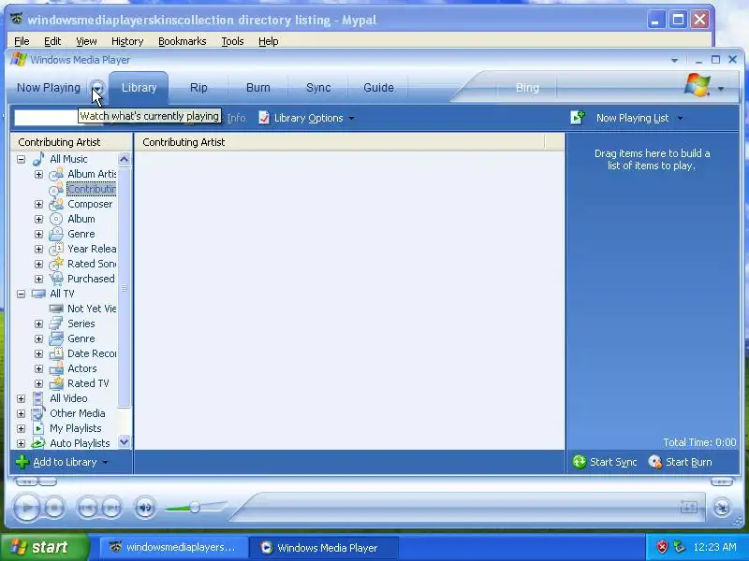749x561 pixels.
Task: Select the Other Media icon
Action: (x=38, y=413)
